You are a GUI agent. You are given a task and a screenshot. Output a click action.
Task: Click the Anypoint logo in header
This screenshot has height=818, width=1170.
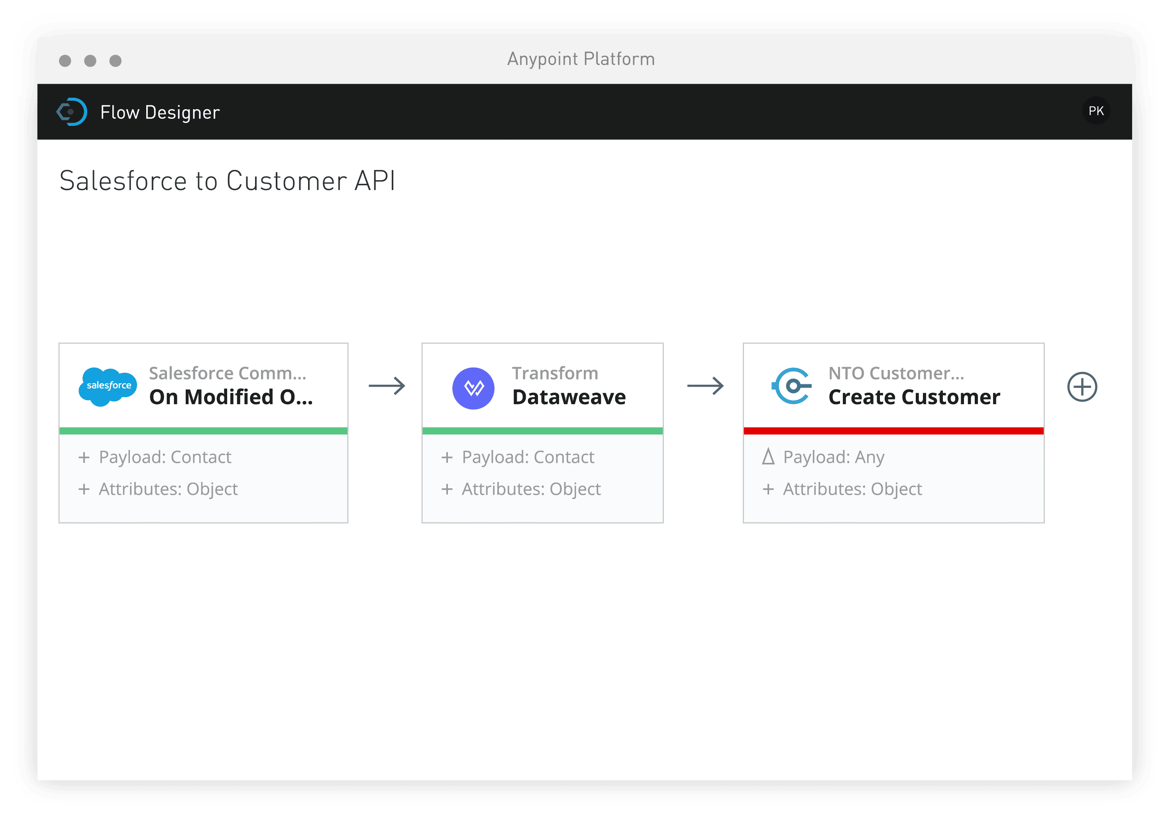tap(71, 112)
